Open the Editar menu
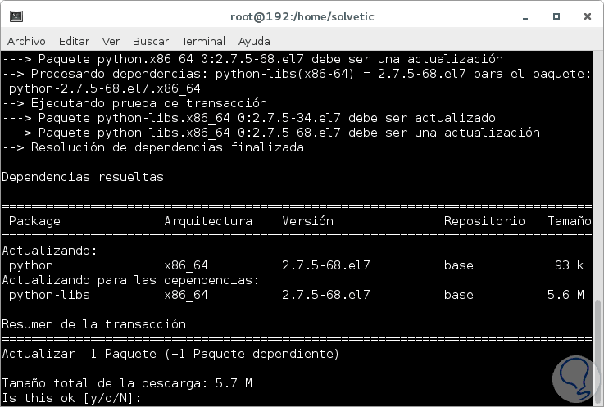 pyautogui.click(x=74, y=41)
